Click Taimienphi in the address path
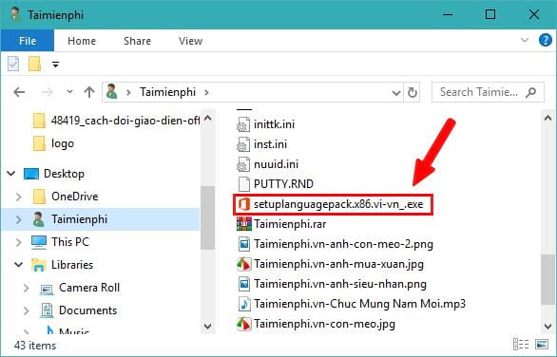The image size is (557, 357). pos(167,92)
